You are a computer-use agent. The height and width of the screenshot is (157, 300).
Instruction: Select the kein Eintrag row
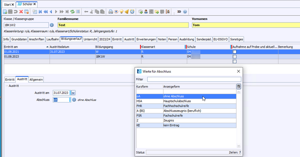(186, 125)
